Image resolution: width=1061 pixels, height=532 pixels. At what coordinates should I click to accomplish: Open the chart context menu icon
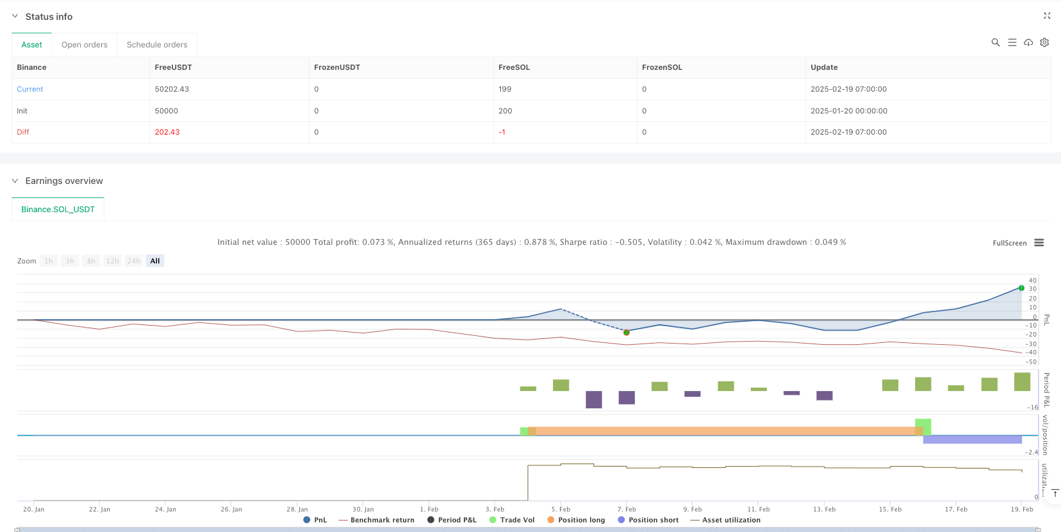[1039, 243]
